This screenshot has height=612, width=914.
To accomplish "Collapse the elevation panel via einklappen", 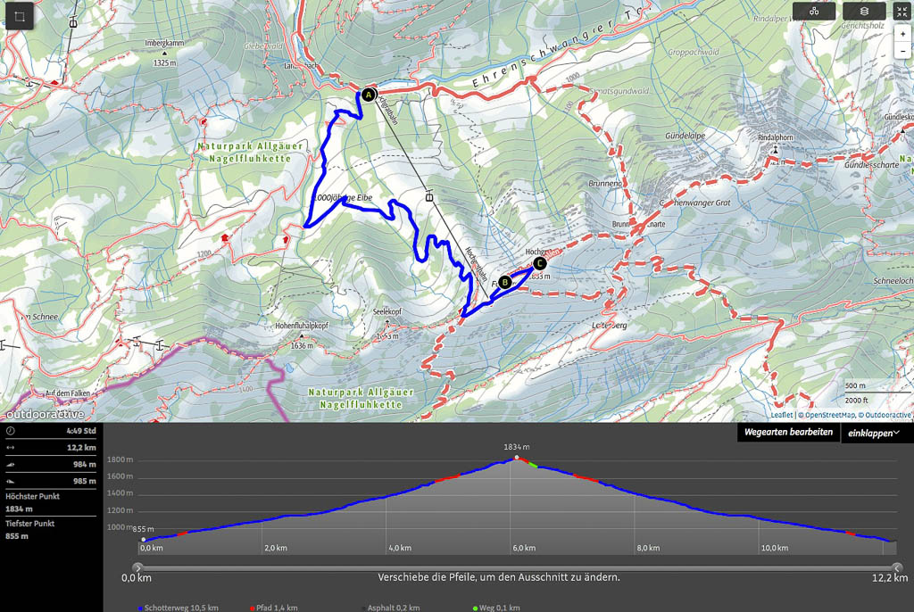I will pyautogui.click(x=874, y=433).
